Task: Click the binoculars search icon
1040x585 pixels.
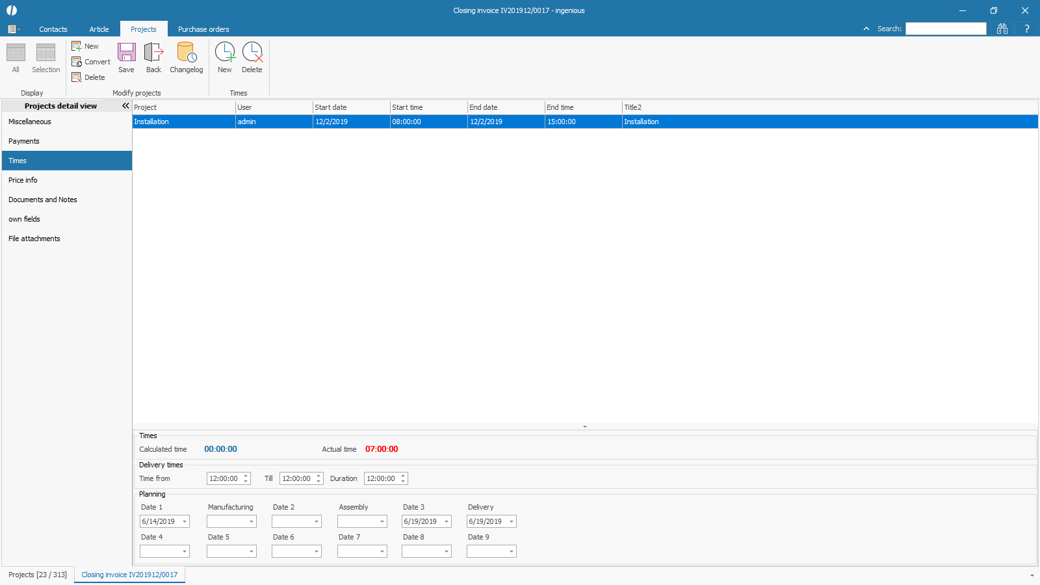Action: pos(1002,29)
